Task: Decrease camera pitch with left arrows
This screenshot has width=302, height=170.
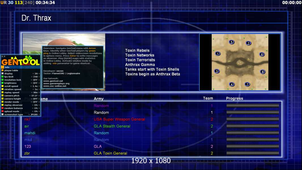Action: (x=30, y=95)
